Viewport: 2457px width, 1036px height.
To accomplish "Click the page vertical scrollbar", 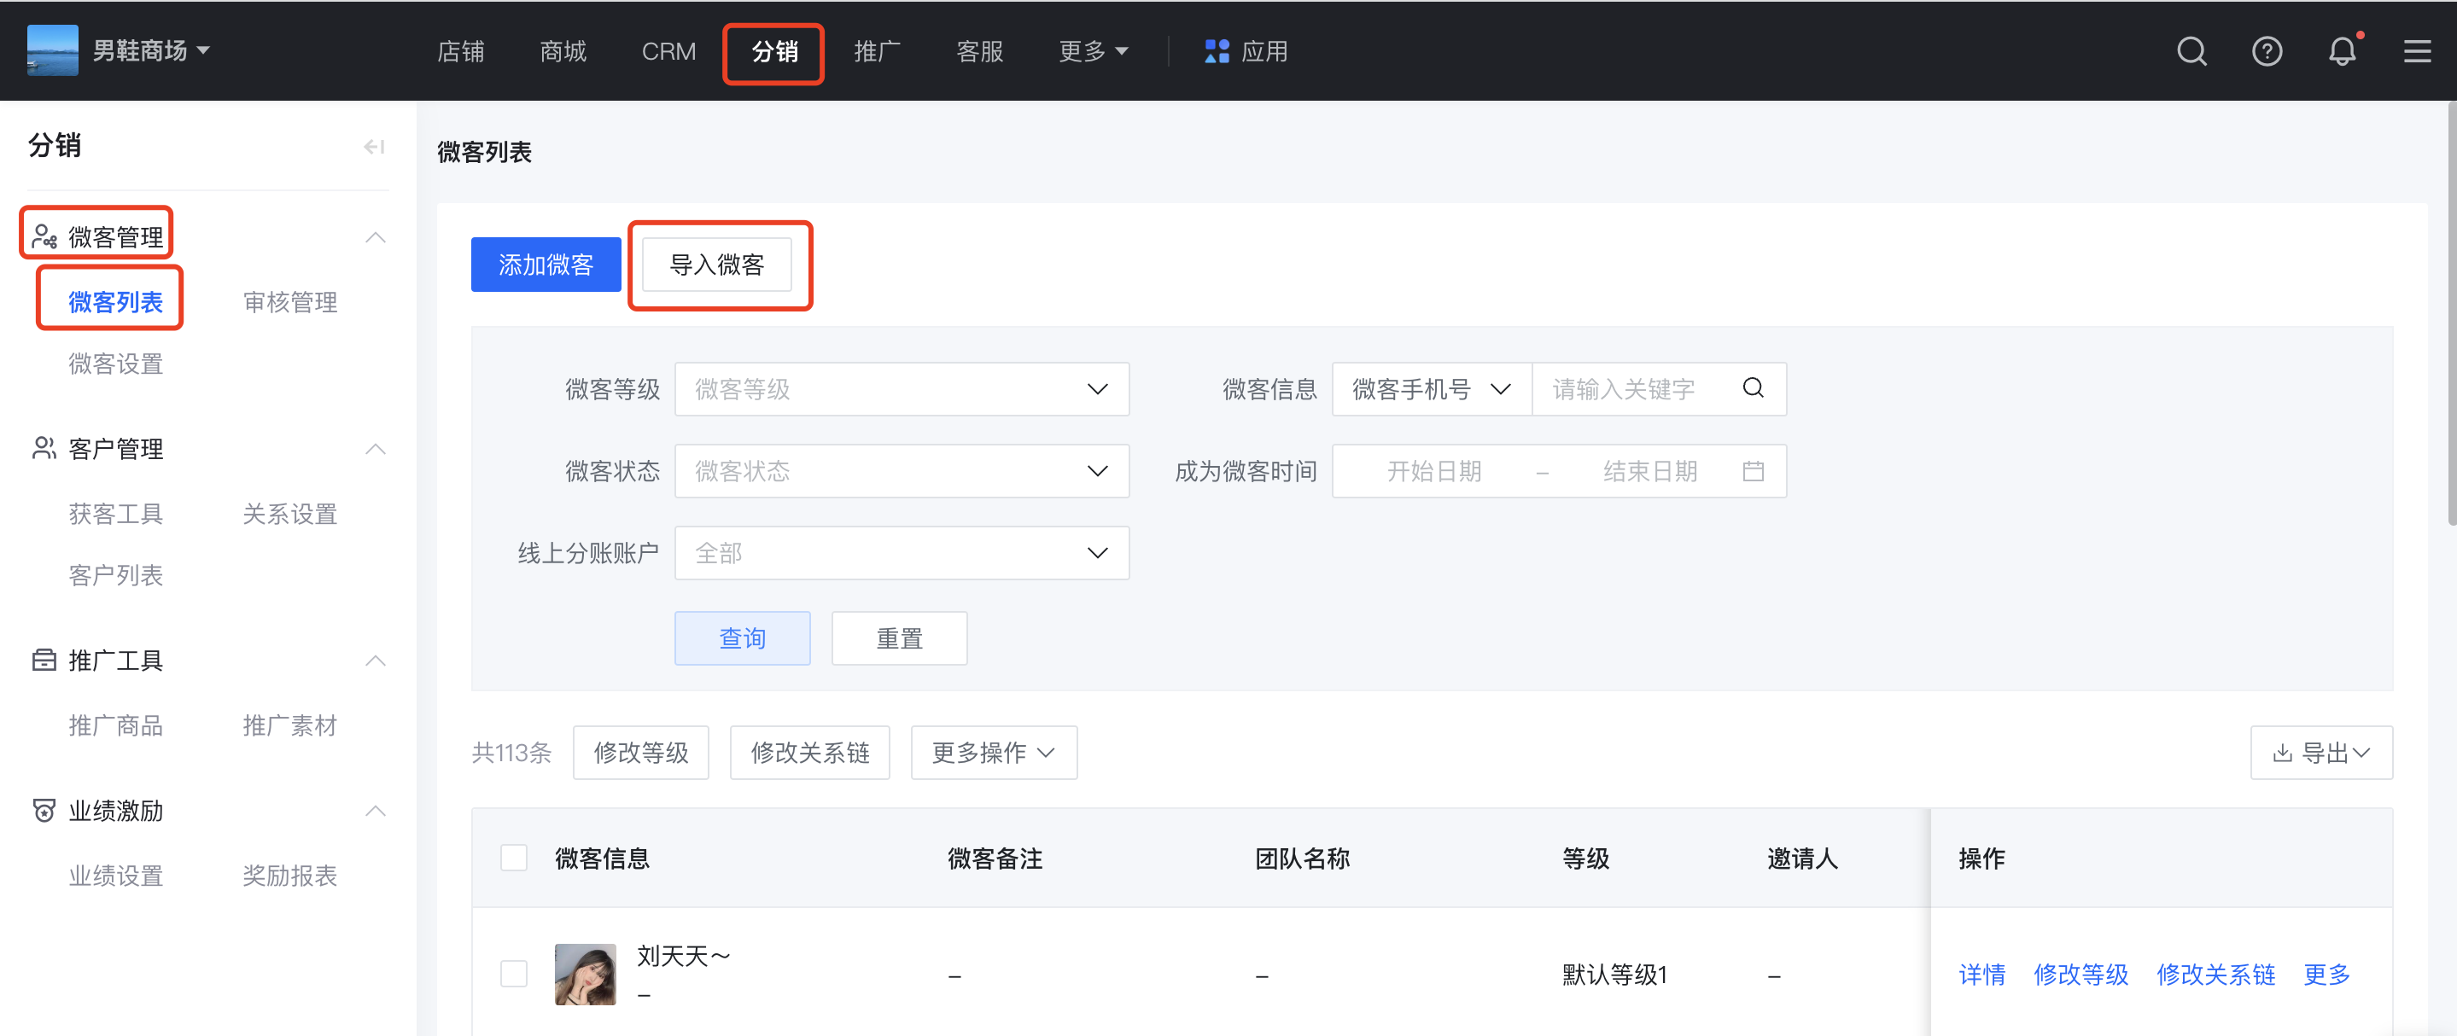I will coord(2450,315).
